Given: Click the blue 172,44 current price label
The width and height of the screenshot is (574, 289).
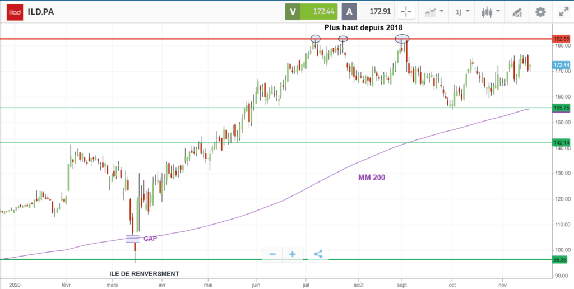Looking at the screenshot, I should (561, 65).
